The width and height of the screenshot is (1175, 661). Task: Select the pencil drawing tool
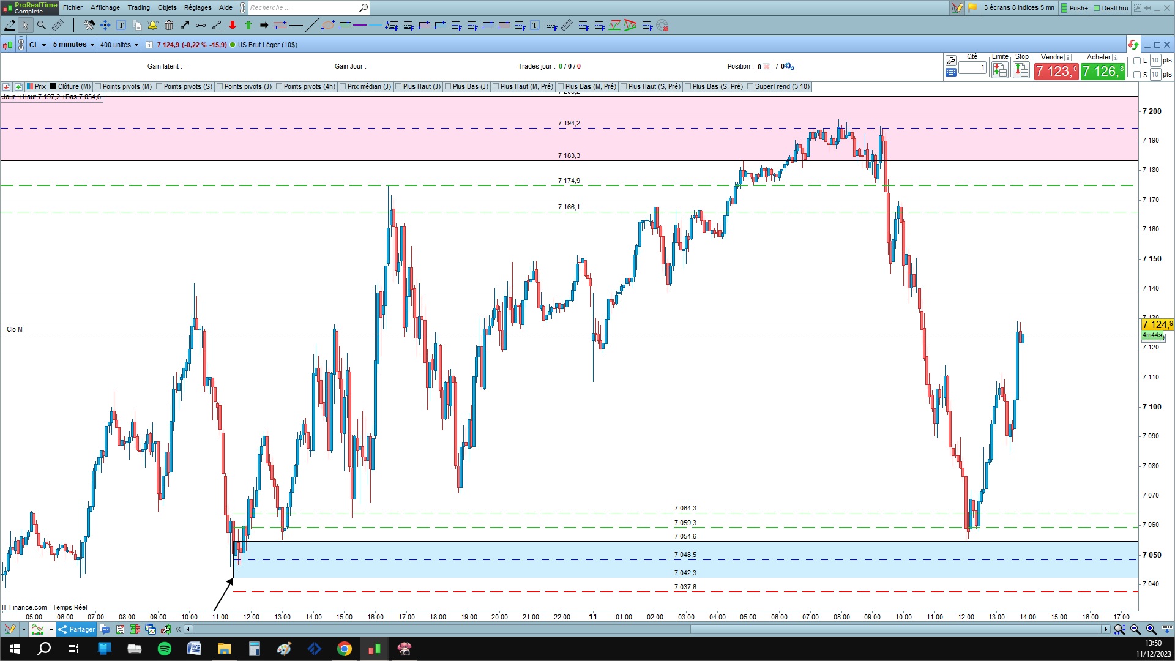10,25
